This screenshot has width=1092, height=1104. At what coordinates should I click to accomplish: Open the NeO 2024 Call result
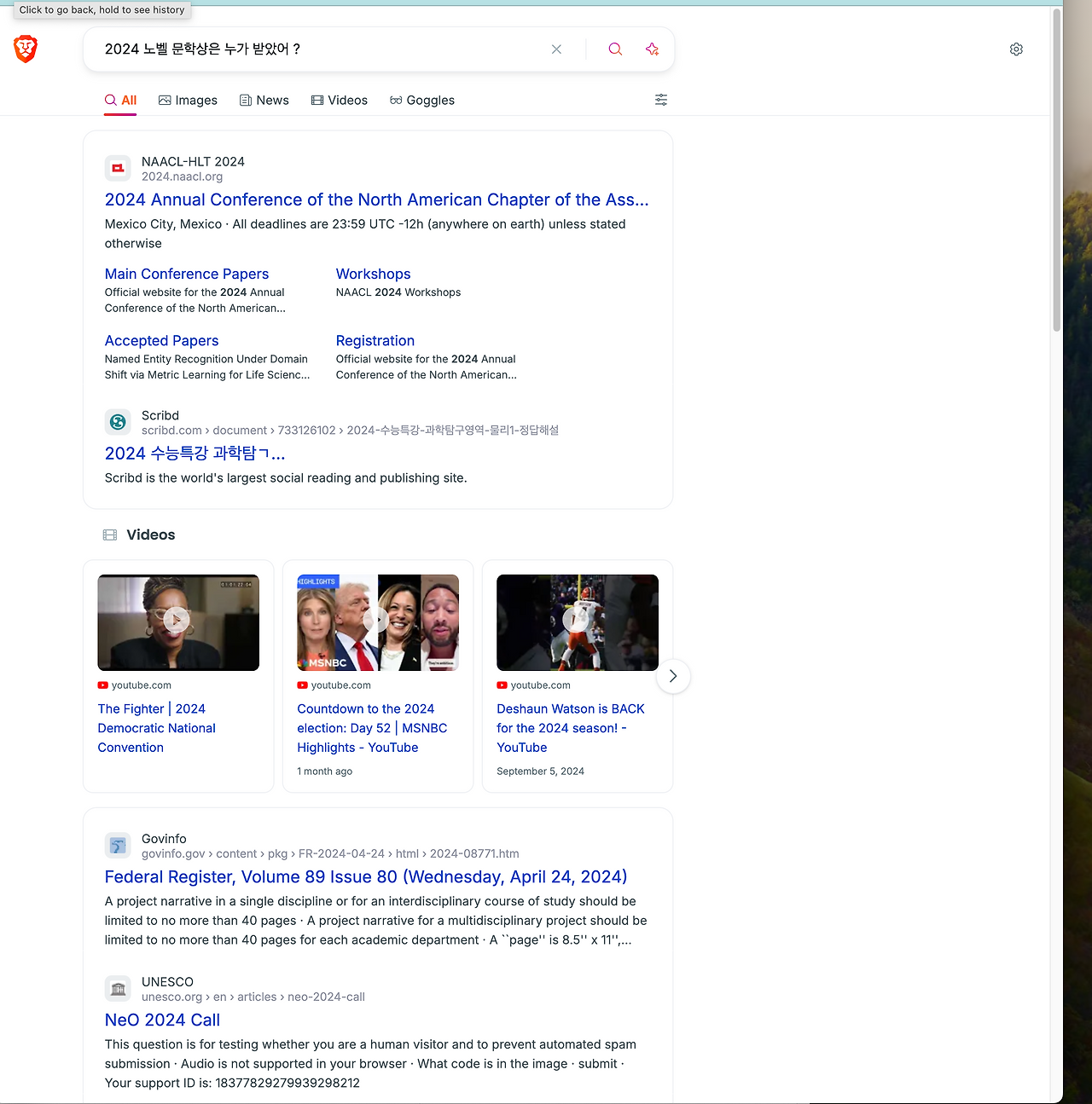(x=162, y=1020)
